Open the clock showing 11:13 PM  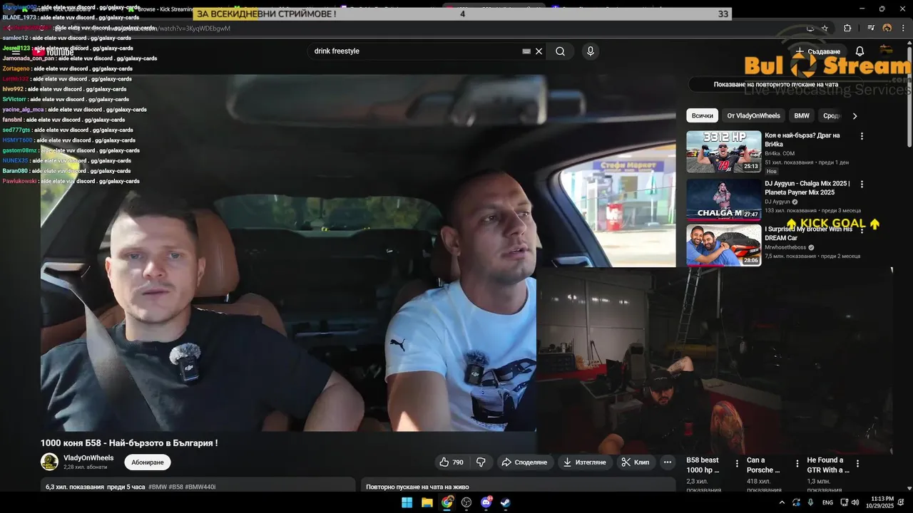point(879,502)
